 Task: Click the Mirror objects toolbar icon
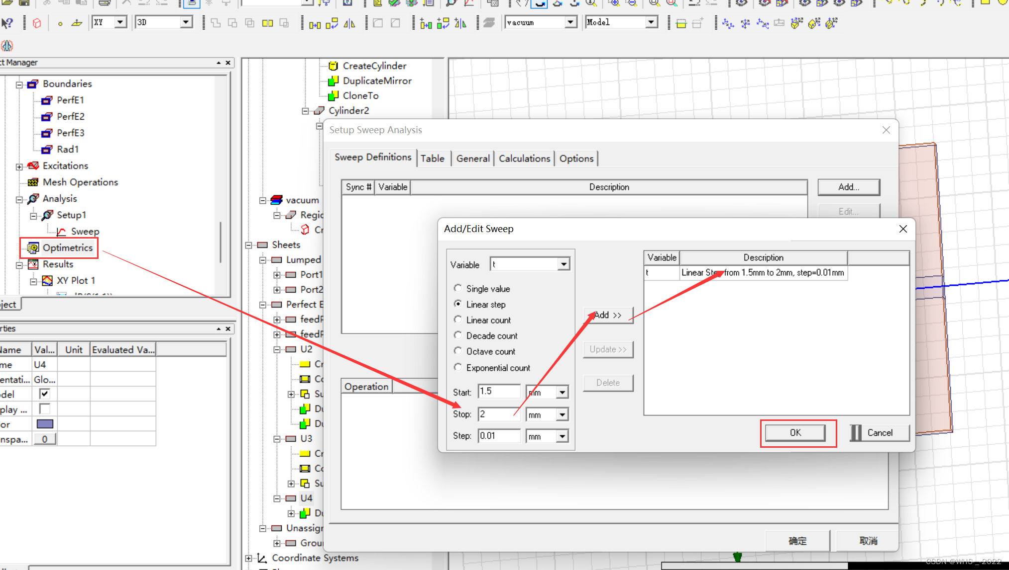pos(349,23)
